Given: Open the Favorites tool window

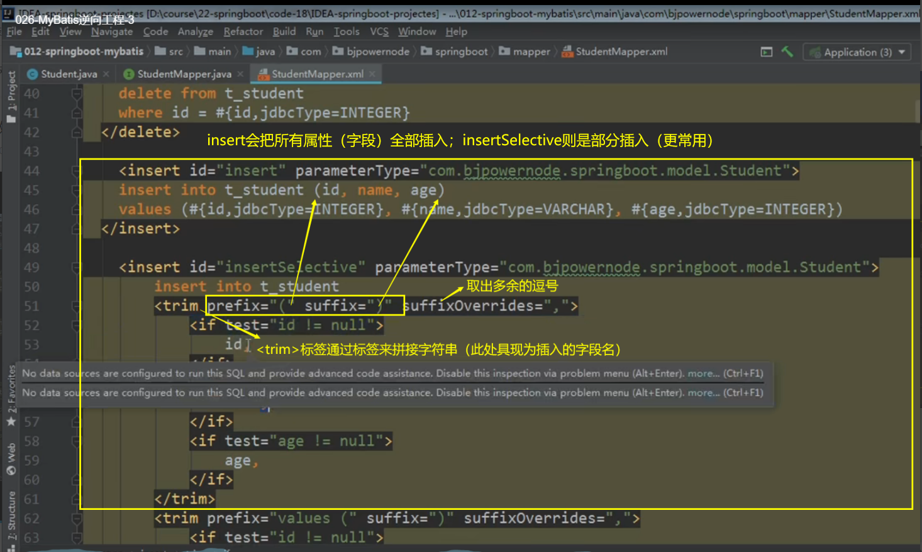Looking at the screenshot, I should point(11,396).
